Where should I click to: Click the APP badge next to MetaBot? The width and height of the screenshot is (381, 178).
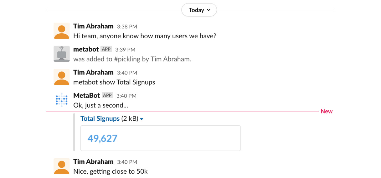click(x=107, y=95)
